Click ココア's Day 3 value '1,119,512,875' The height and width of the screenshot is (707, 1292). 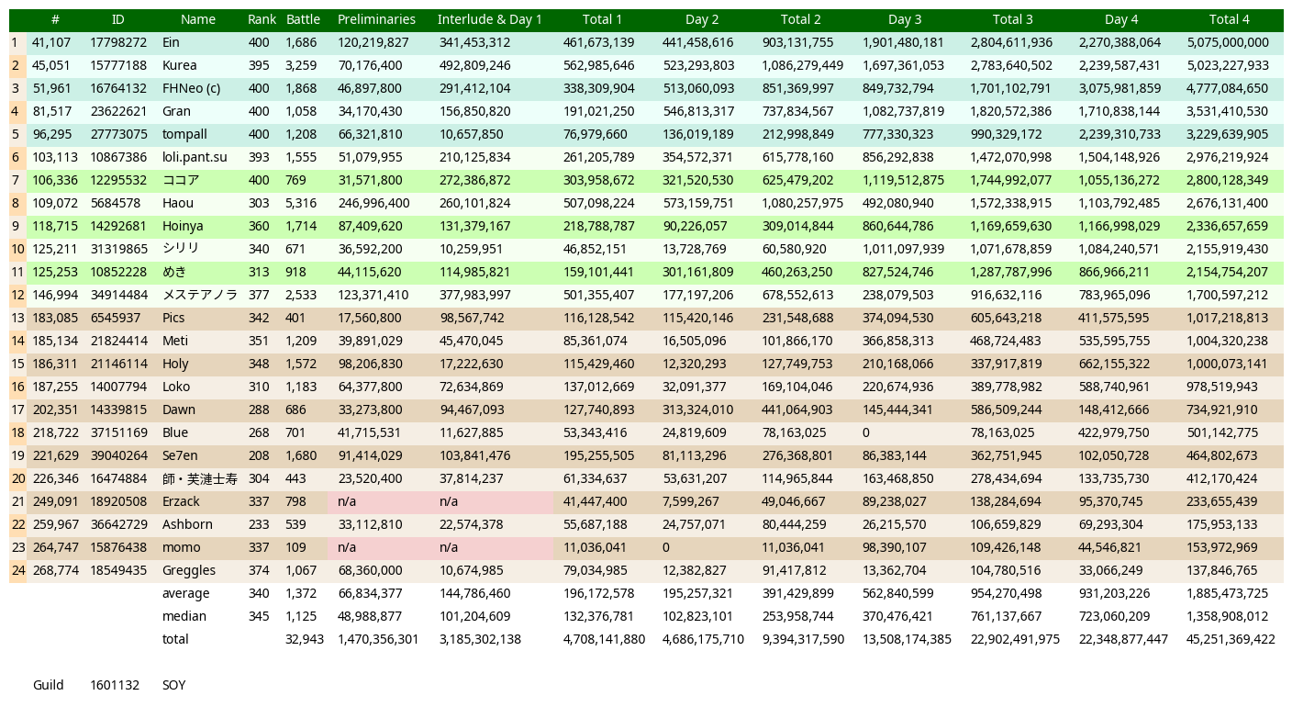coord(903,180)
